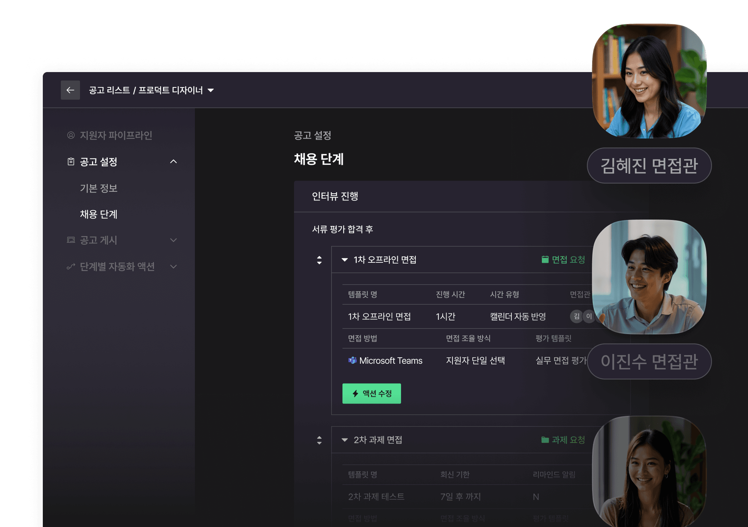Collapse the 2차 과제 면접 section
Viewport: 748px width, 527px height.
click(344, 440)
